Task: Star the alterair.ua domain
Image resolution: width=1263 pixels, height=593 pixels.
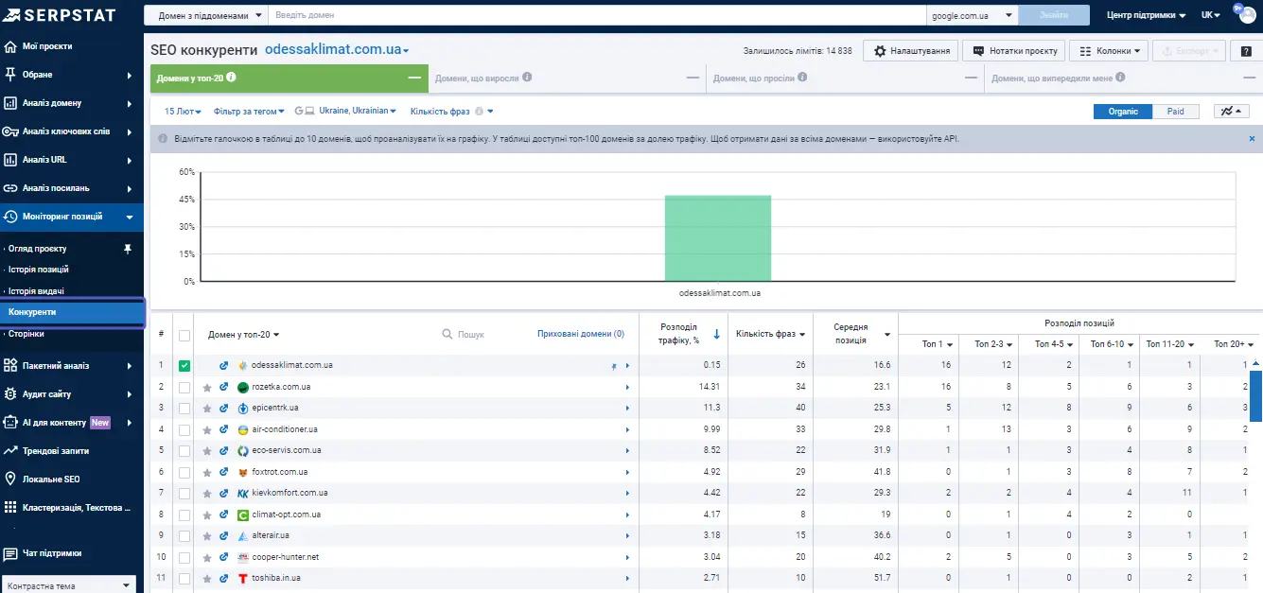Action: click(x=207, y=535)
